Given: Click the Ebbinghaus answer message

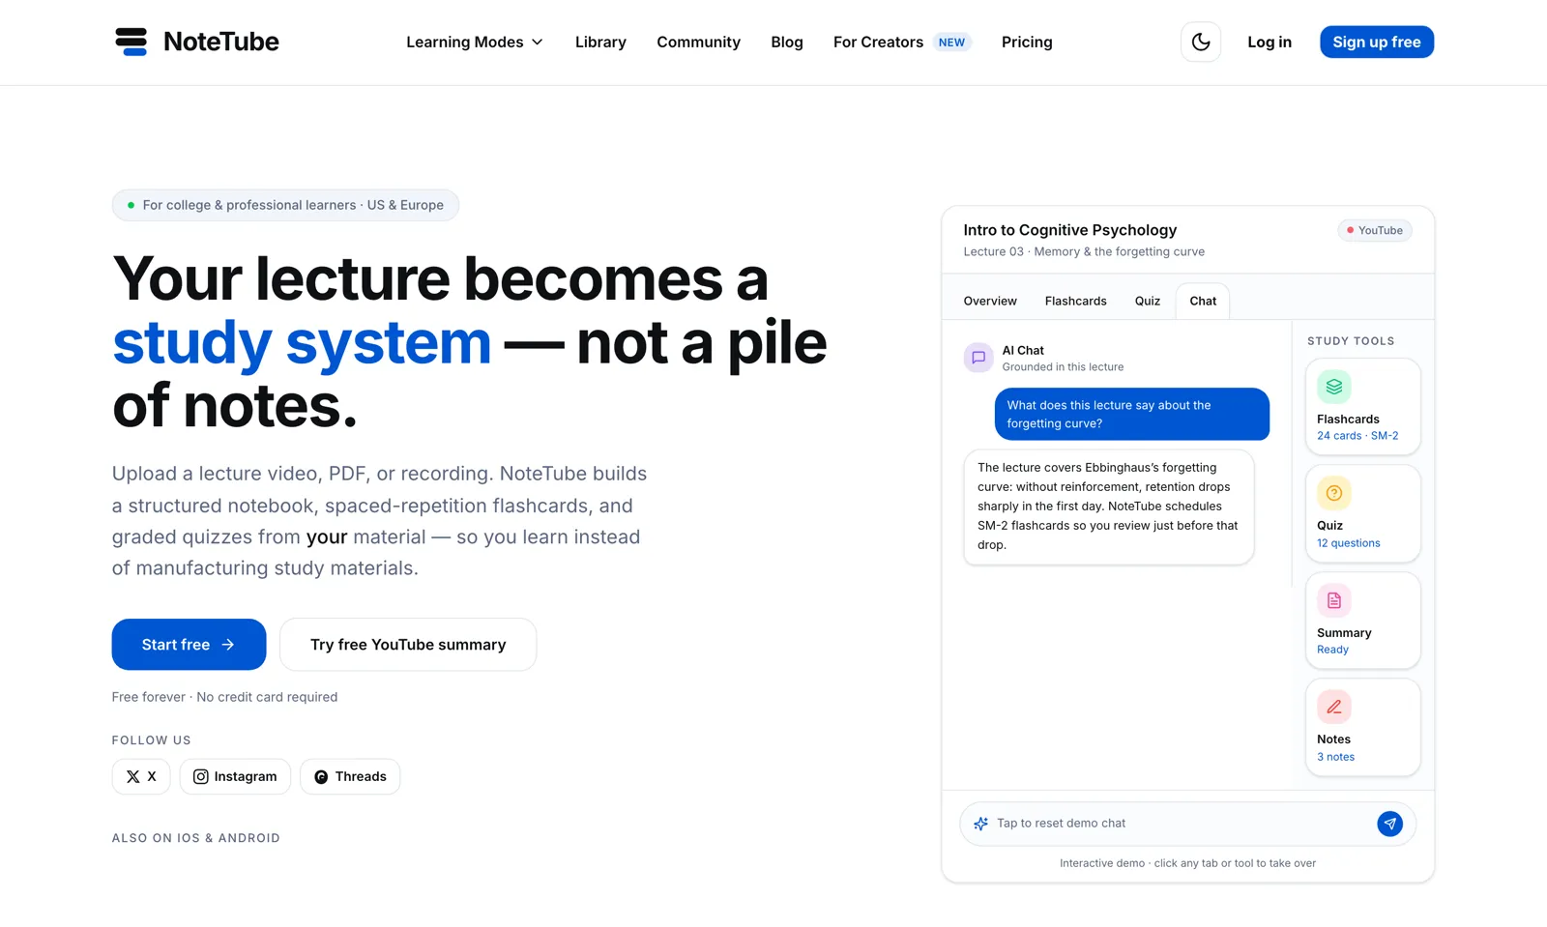Looking at the screenshot, I should [x=1109, y=507].
